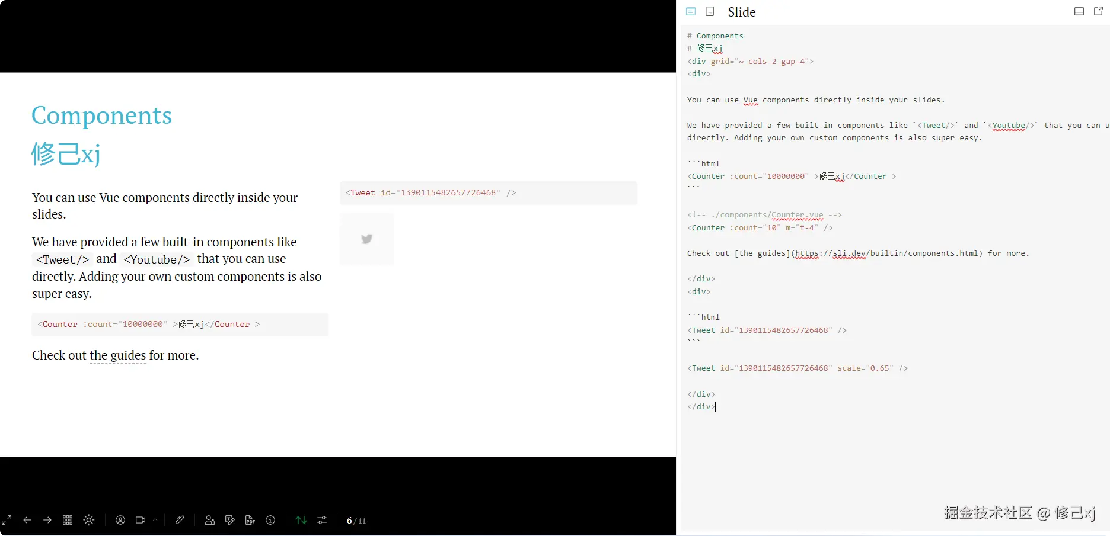This screenshot has height=536, width=1110.
Task: Dock the editor to the bottom
Action: point(1079,11)
